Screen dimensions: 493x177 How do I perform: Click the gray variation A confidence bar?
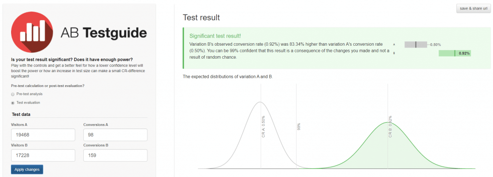pyautogui.click(x=415, y=45)
